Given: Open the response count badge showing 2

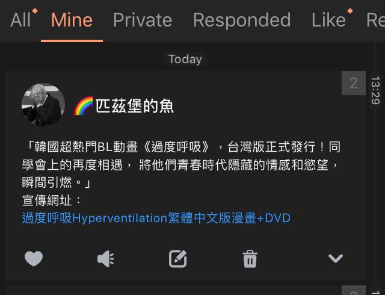Looking at the screenshot, I should (354, 83).
